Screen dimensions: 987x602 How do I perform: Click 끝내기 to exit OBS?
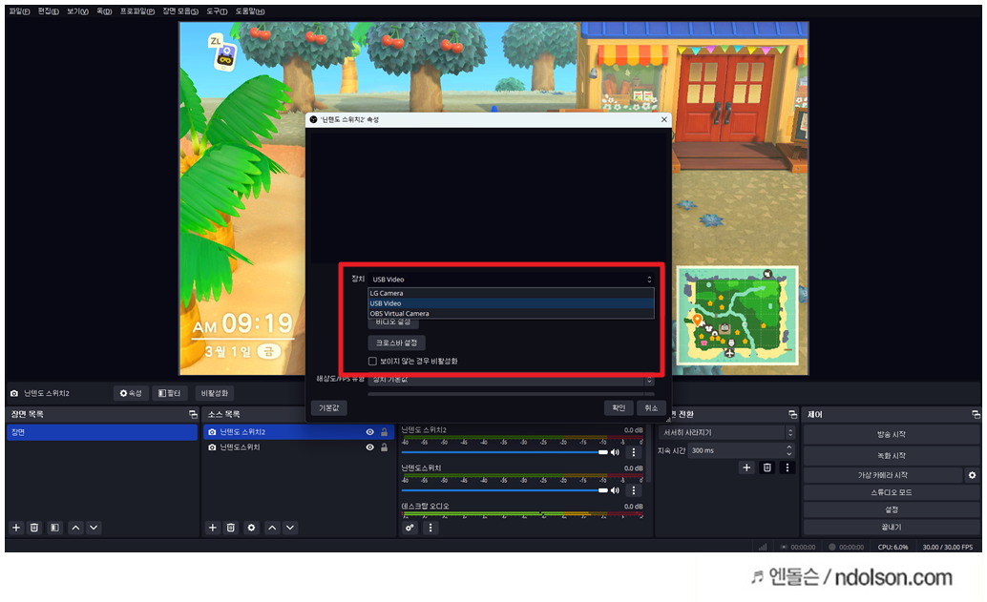[x=892, y=528]
